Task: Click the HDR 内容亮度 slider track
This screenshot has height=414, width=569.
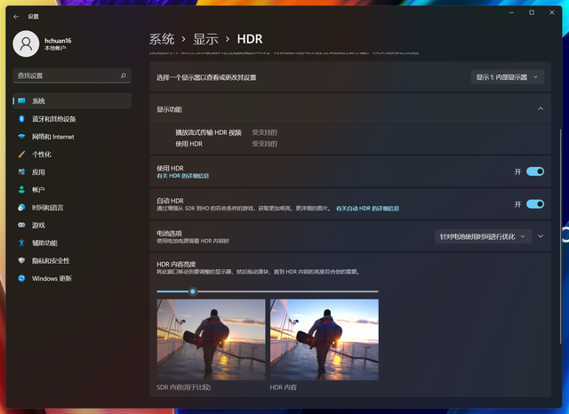Action: tap(267, 291)
